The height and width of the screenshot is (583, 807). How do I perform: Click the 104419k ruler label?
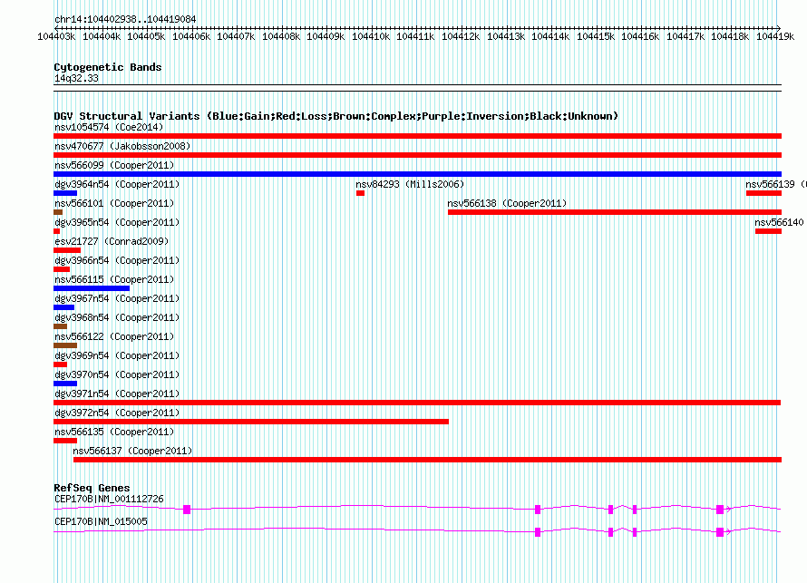point(775,36)
